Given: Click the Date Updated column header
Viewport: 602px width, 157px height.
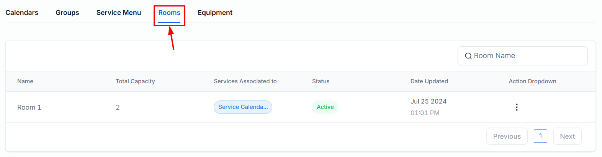Looking at the screenshot, I should [x=429, y=81].
